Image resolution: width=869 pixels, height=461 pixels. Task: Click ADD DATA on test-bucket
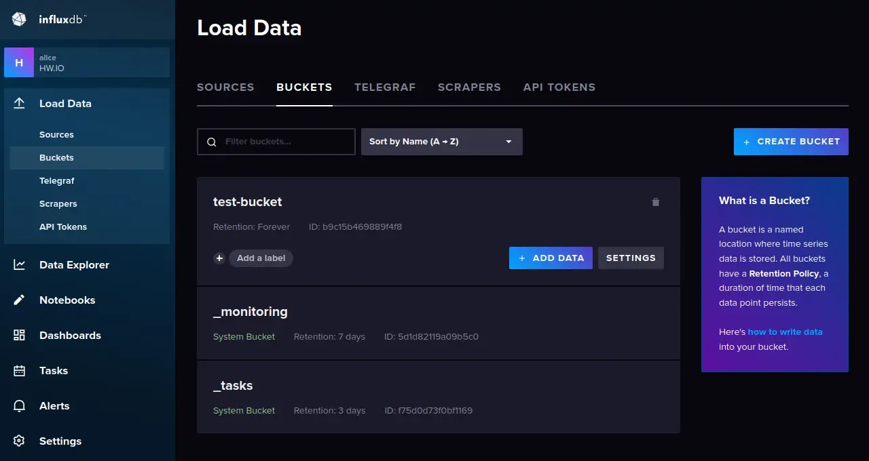click(x=551, y=258)
